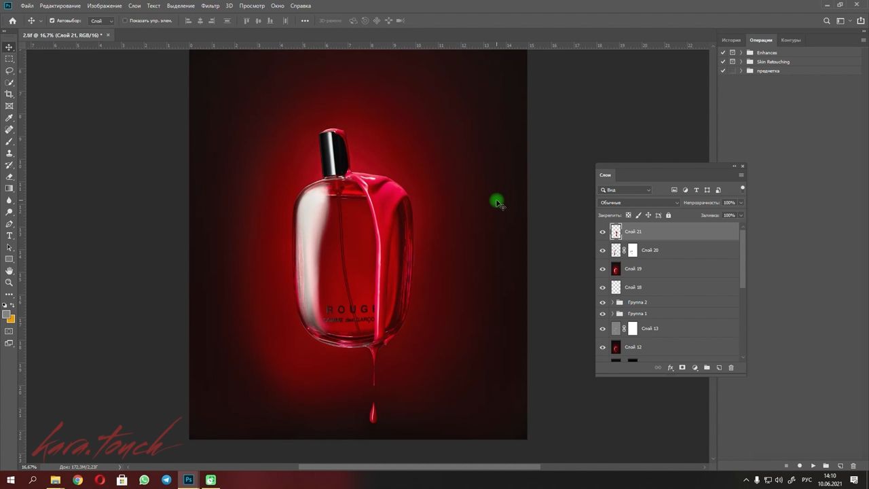The width and height of the screenshot is (869, 489).
Task: Uncheck the Автовыбор checkbox
Action: point(52,20)
